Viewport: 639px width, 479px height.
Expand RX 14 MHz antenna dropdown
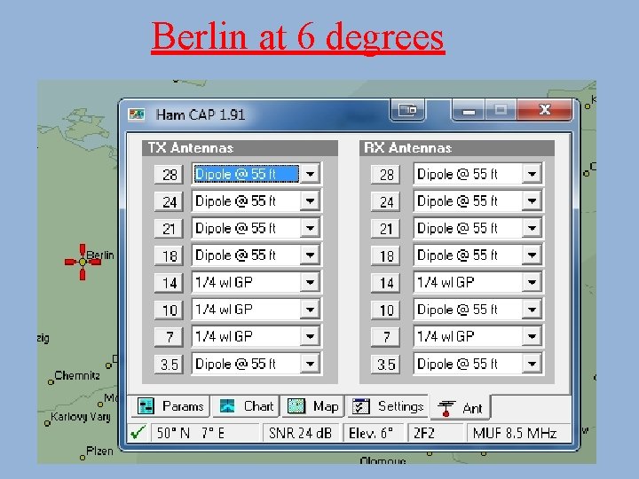pos(532,282)
